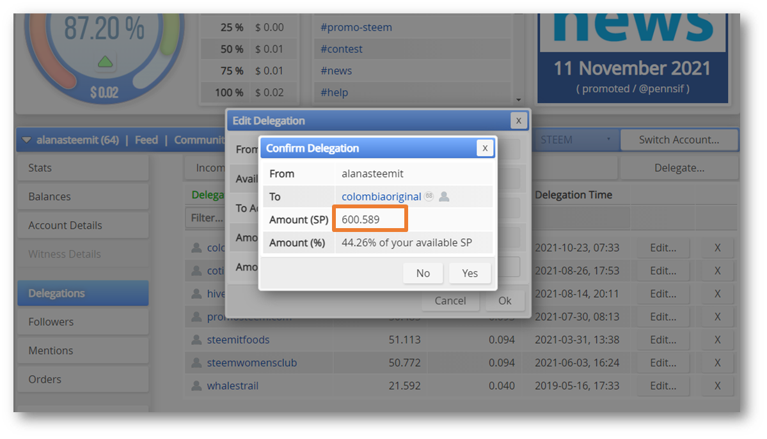Edit the 2021-08-26 delegation row
767x439 pixels.
click(663, 271)
